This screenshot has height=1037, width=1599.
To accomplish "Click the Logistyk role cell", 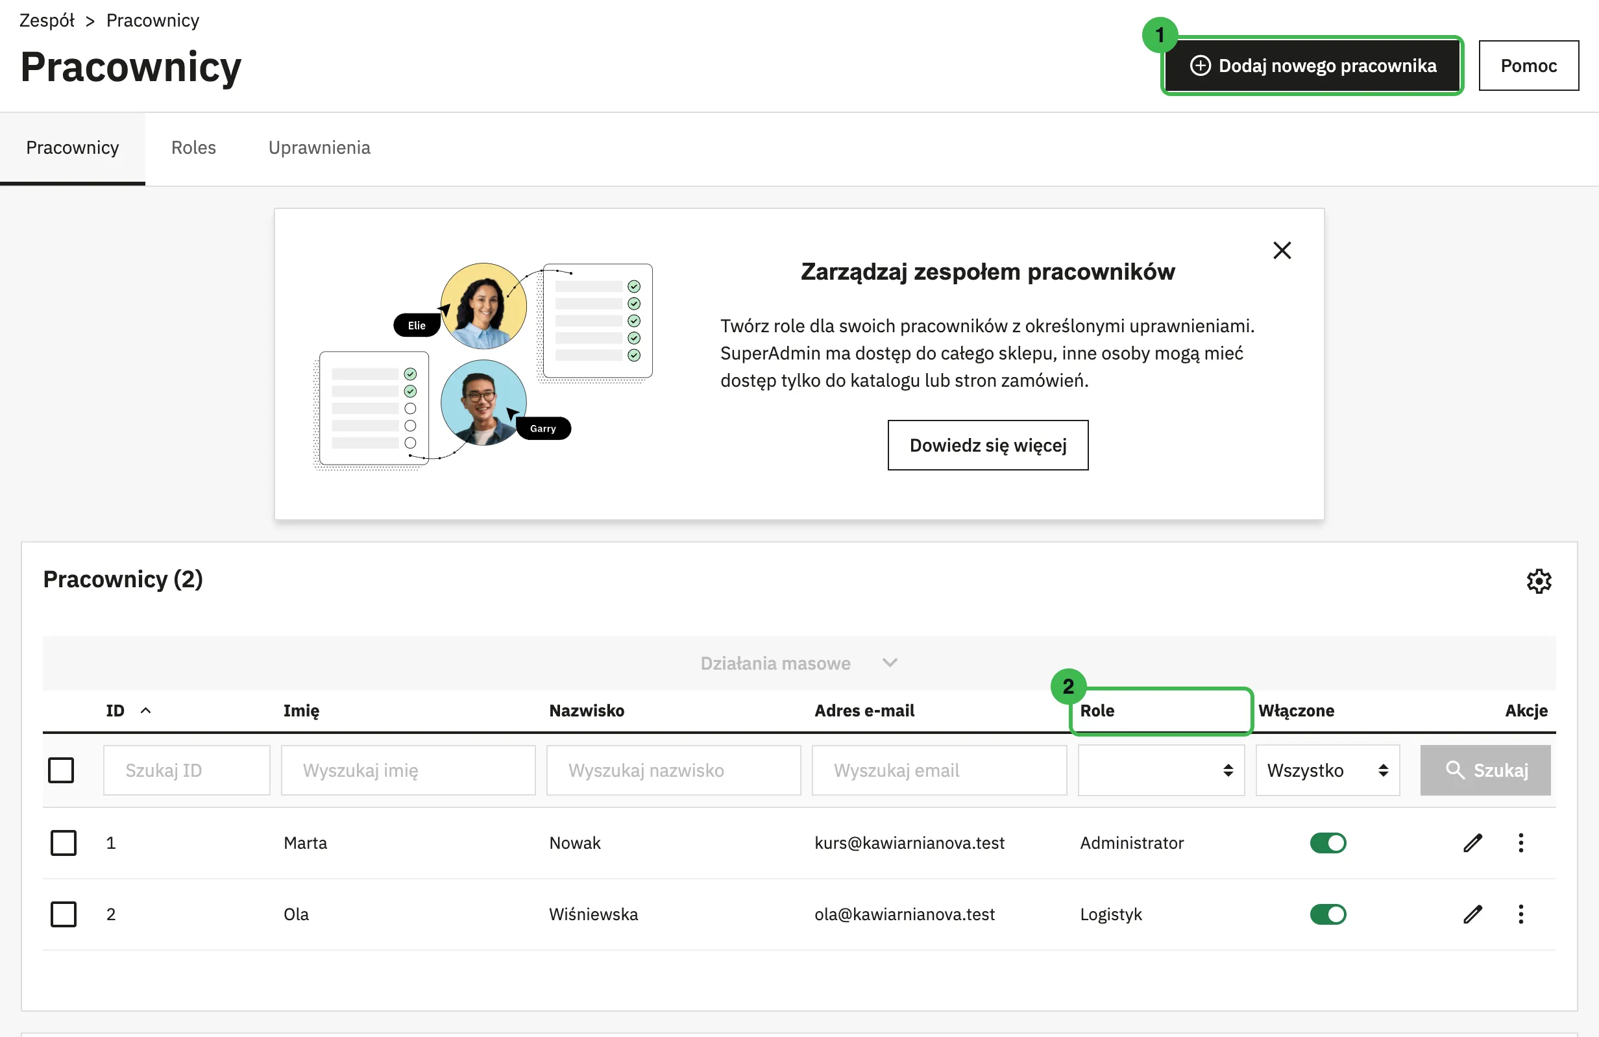I will 1111,914.
